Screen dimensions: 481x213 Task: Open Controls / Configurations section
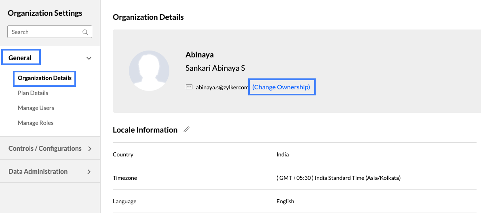45,148
